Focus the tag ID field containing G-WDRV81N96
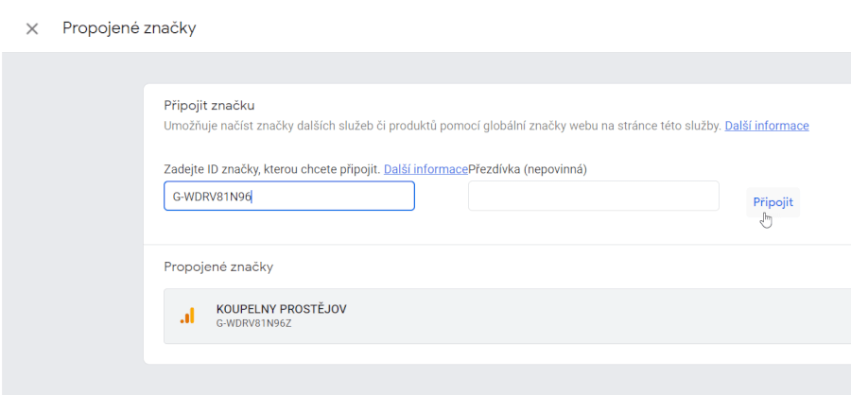The image size is (851, 395). click(x=289, y=196)
